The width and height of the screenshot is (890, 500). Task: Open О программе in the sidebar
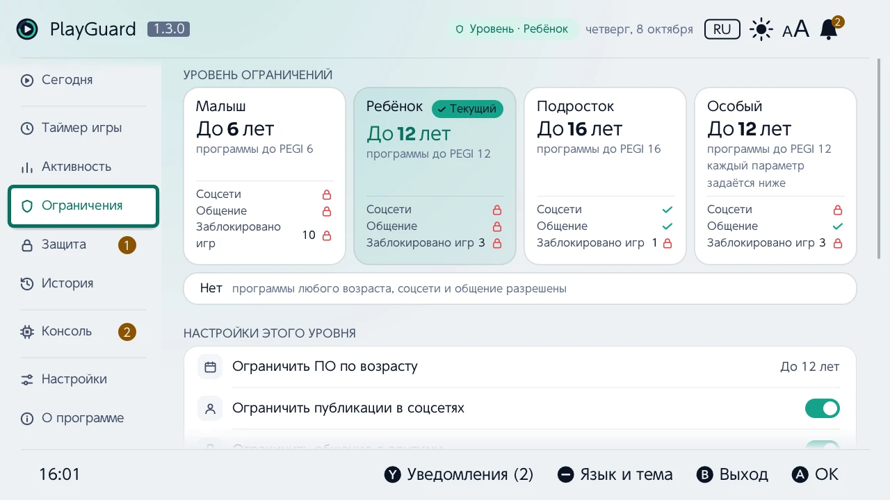click(x=83, y=418)
